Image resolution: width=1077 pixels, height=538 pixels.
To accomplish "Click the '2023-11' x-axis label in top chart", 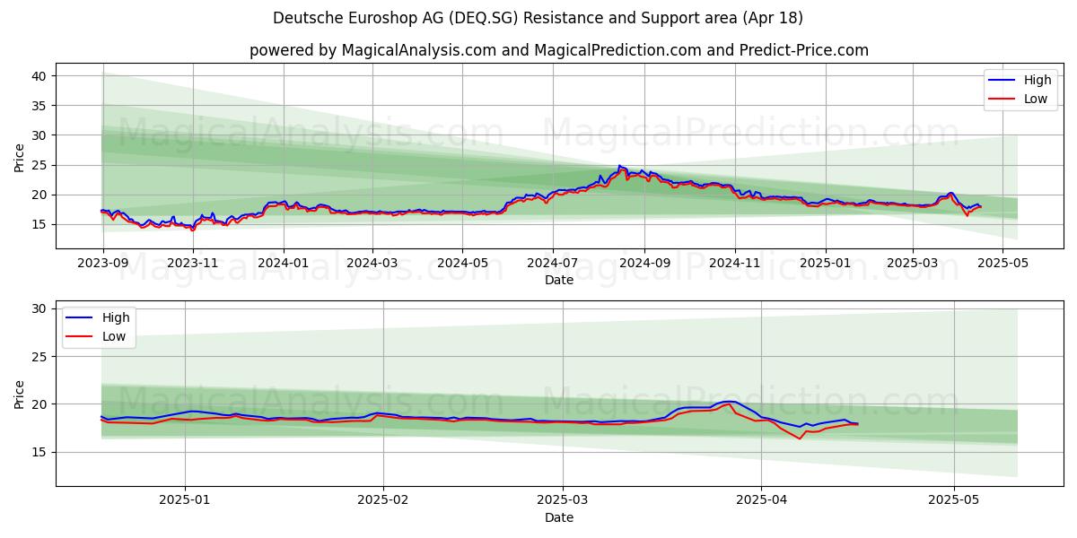I will coord(193,264).
